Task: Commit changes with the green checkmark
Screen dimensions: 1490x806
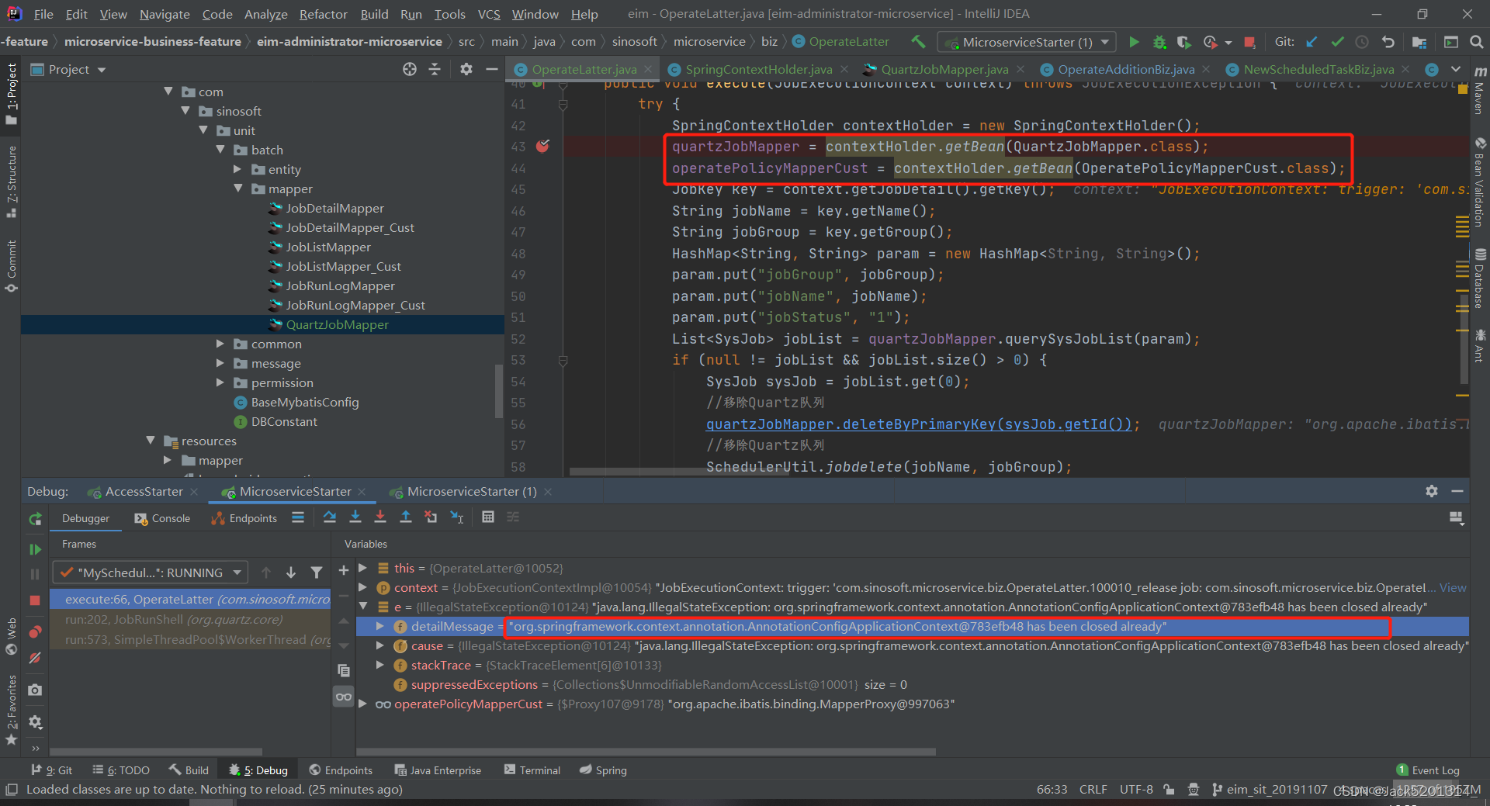Action: [x=1337, y=42]
